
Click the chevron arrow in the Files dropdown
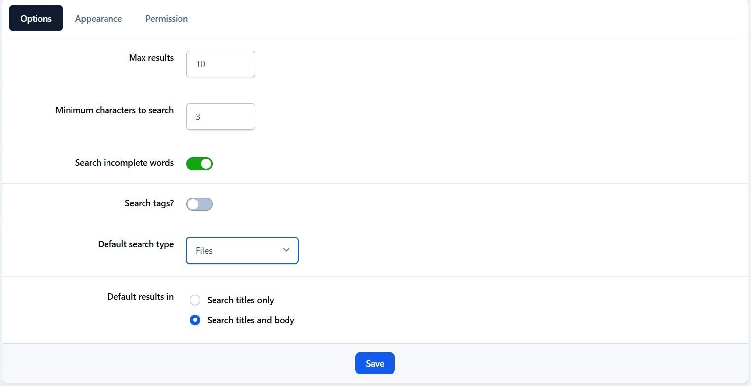(286, 250)
